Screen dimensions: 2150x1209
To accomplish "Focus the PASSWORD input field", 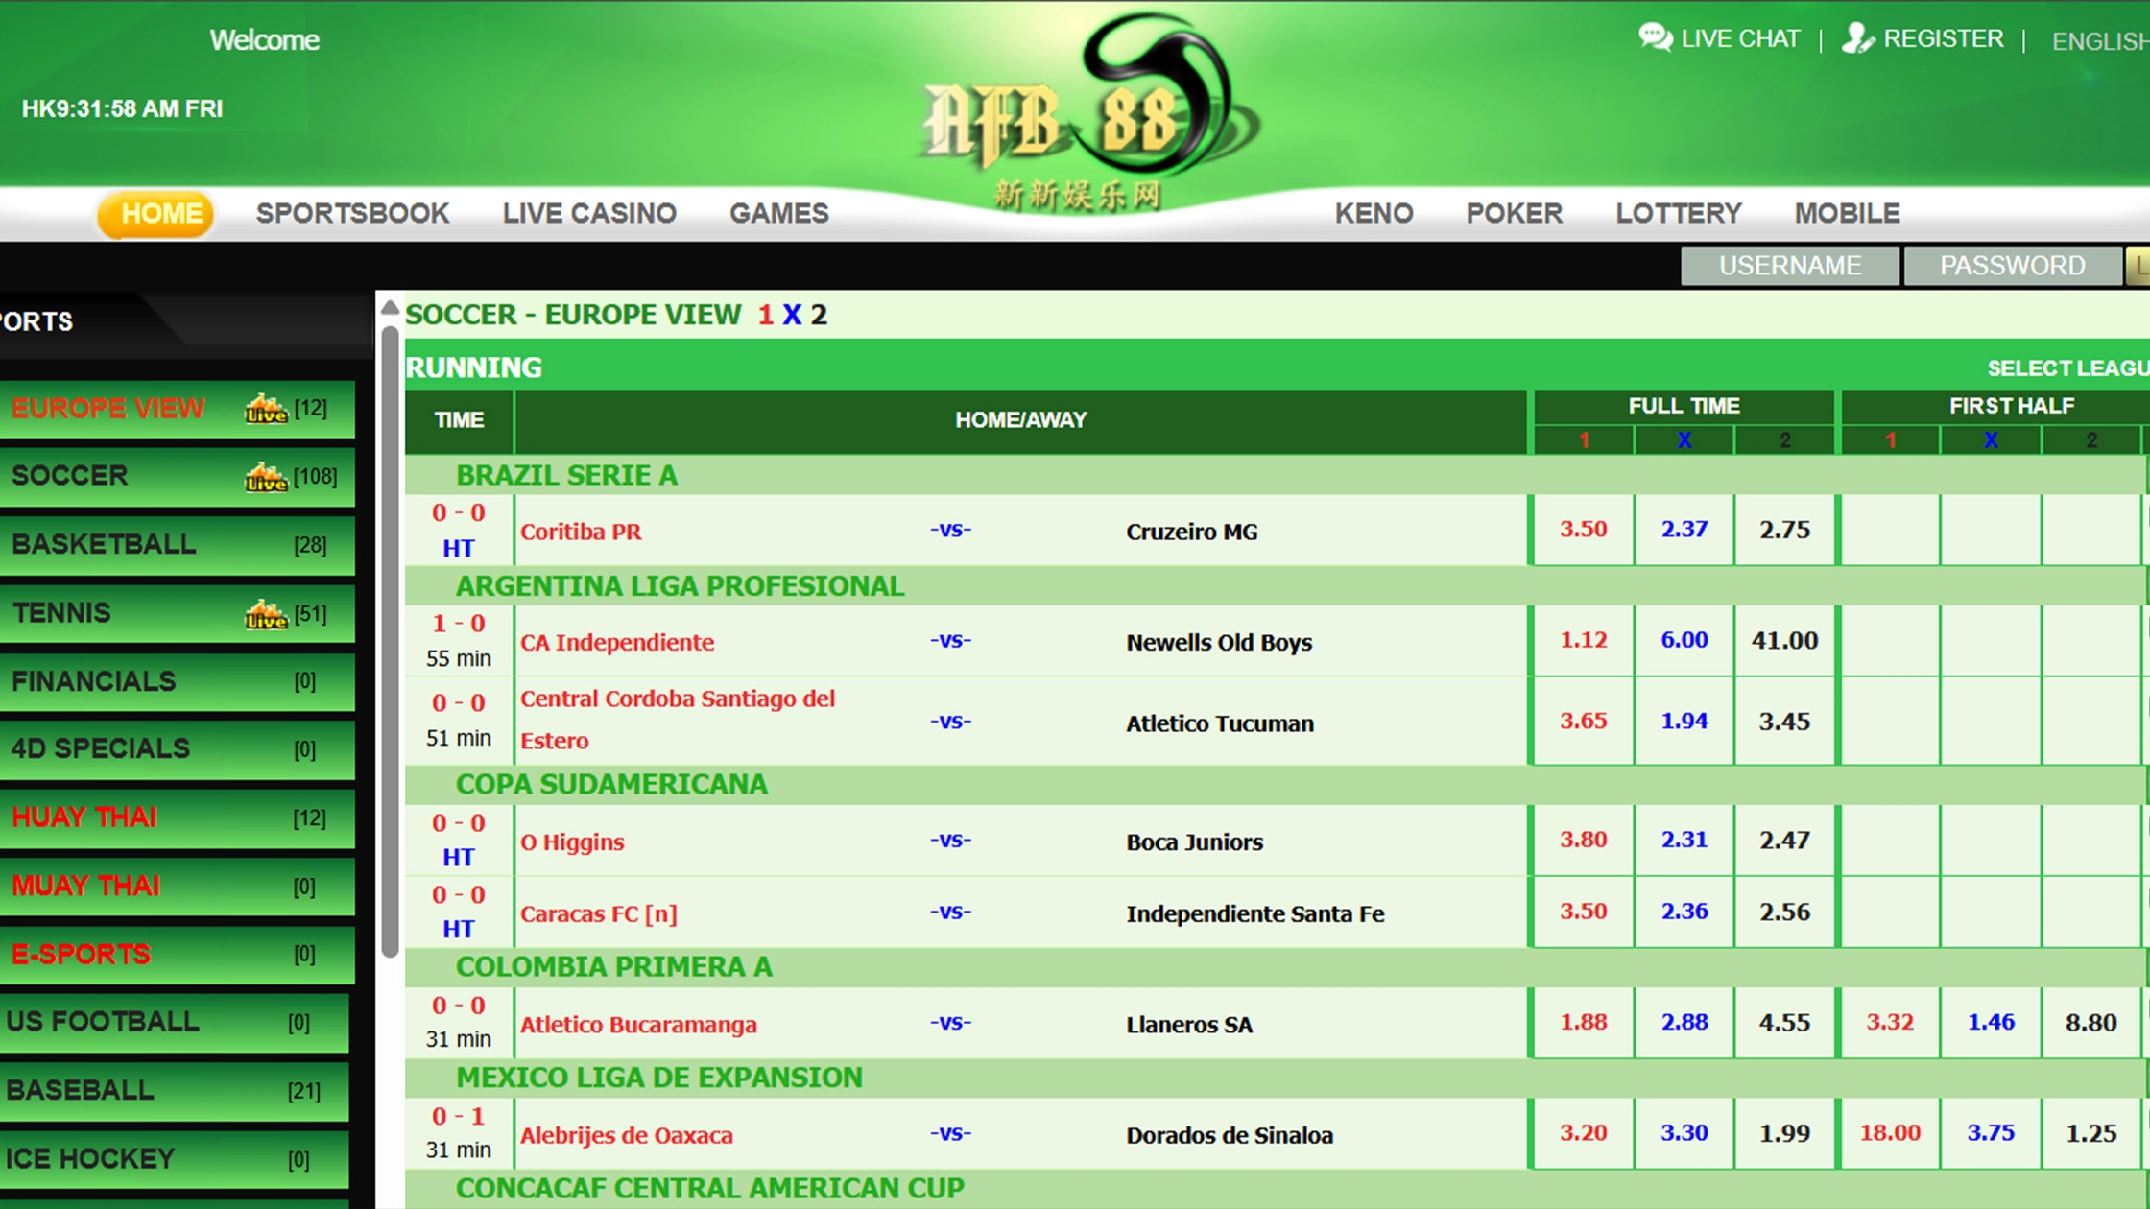I will [x=2013, y=266].
